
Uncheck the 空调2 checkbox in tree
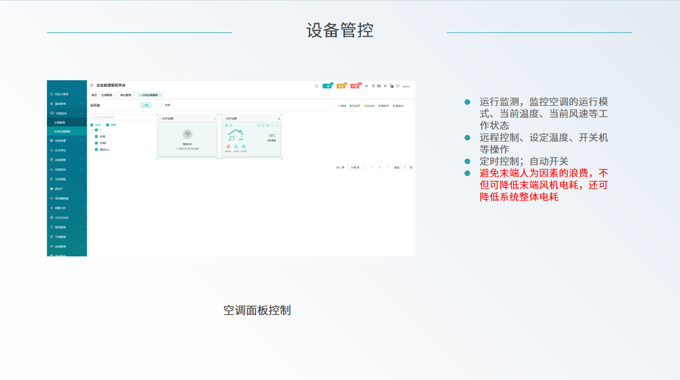click(x=96, y=143)
